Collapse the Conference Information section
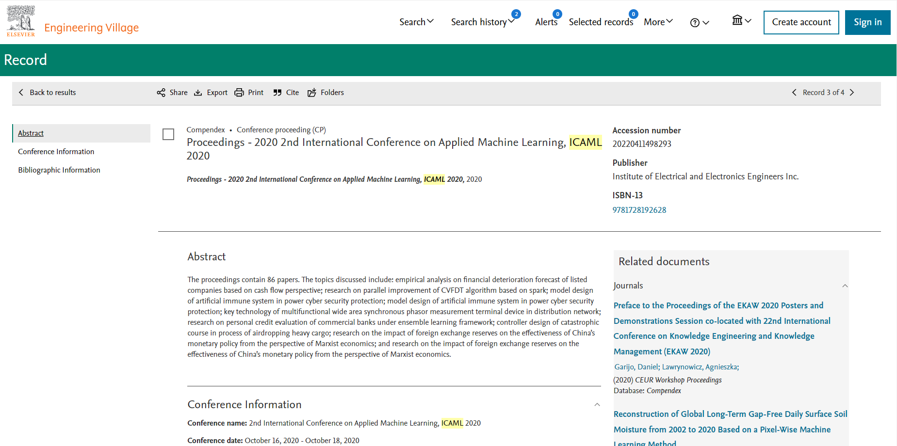This screenshot has height=446, width=897. pyautogui.click(x=597, y=405)
